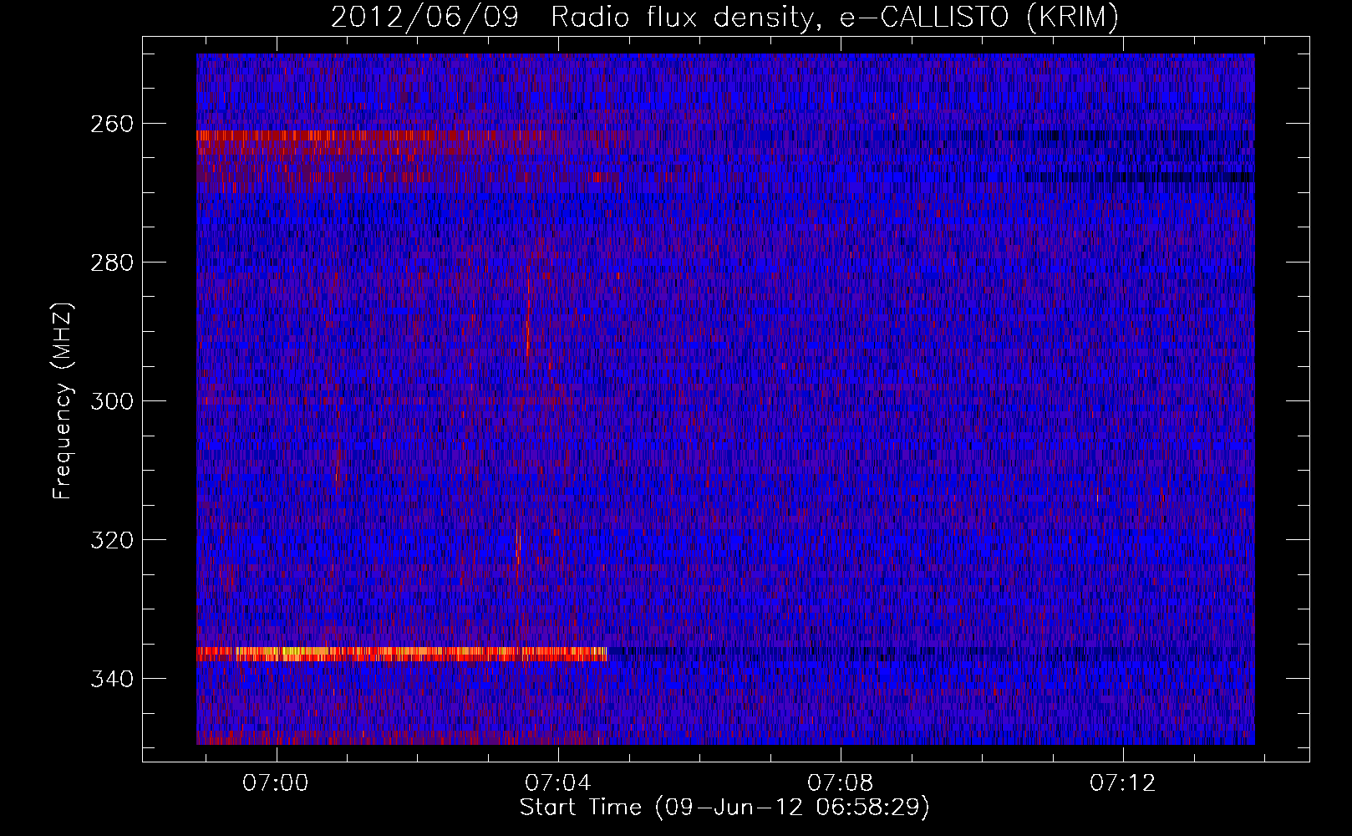The width and height of the screenshot is (1352, 836).
Task: Click the 320 frequency tick label
Action: pyautogui.click(x=111, y=540)
